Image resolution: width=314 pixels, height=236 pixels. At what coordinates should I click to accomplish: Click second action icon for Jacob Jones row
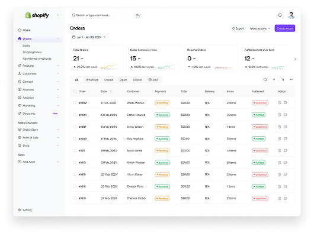point(285,150)
